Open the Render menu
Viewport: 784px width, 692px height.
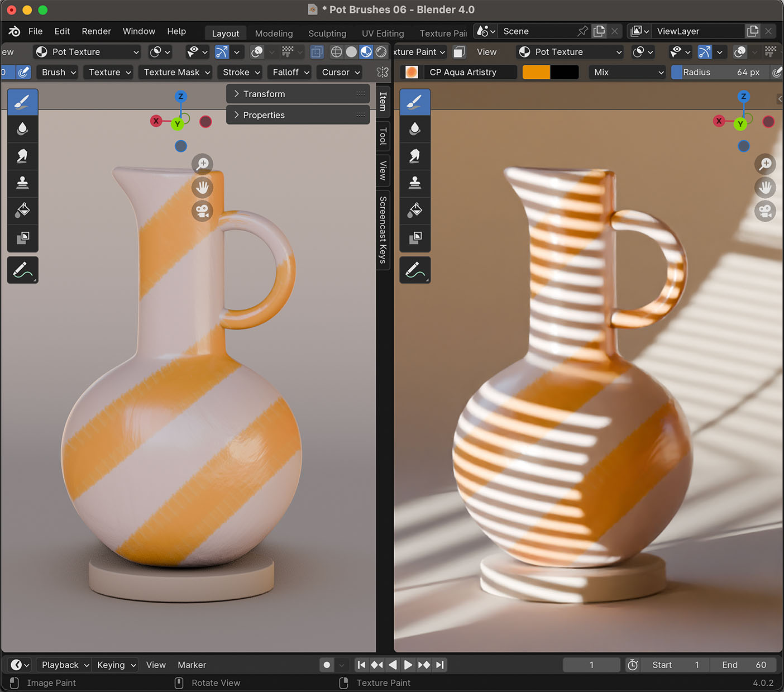click(x=96, y=31)
